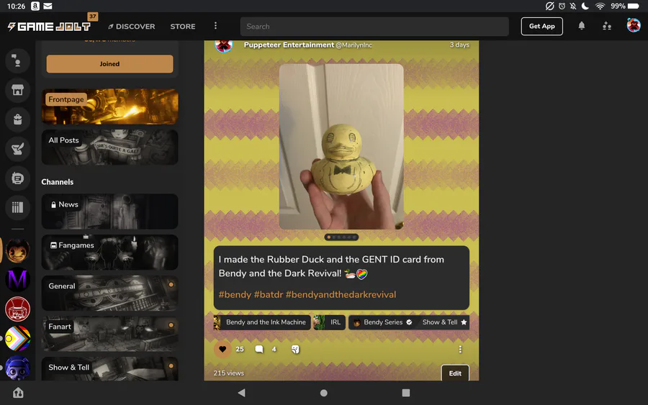This screenshot has height=405, width=648.
Task: Open the News channel
Action: coord(109,211)
